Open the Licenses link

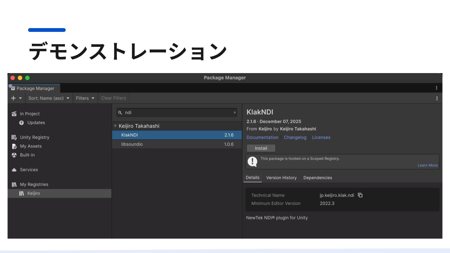click(x=321, y=137)
